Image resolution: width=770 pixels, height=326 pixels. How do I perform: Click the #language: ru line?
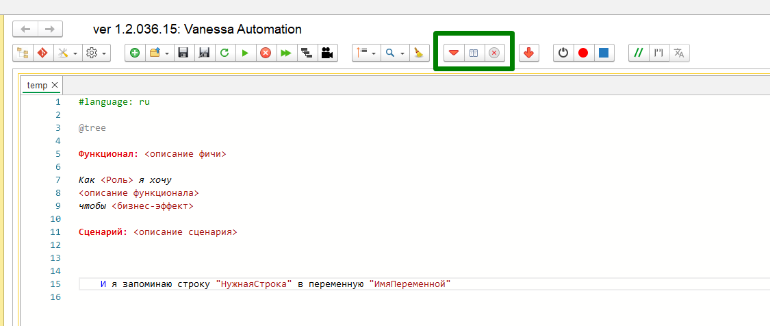pyautogui.click(x=114, y=102)
